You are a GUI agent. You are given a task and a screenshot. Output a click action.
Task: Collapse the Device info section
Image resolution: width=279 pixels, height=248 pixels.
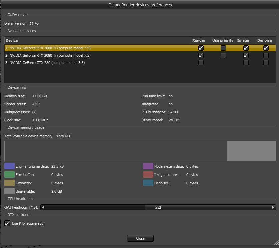click(x=5, y=88)
